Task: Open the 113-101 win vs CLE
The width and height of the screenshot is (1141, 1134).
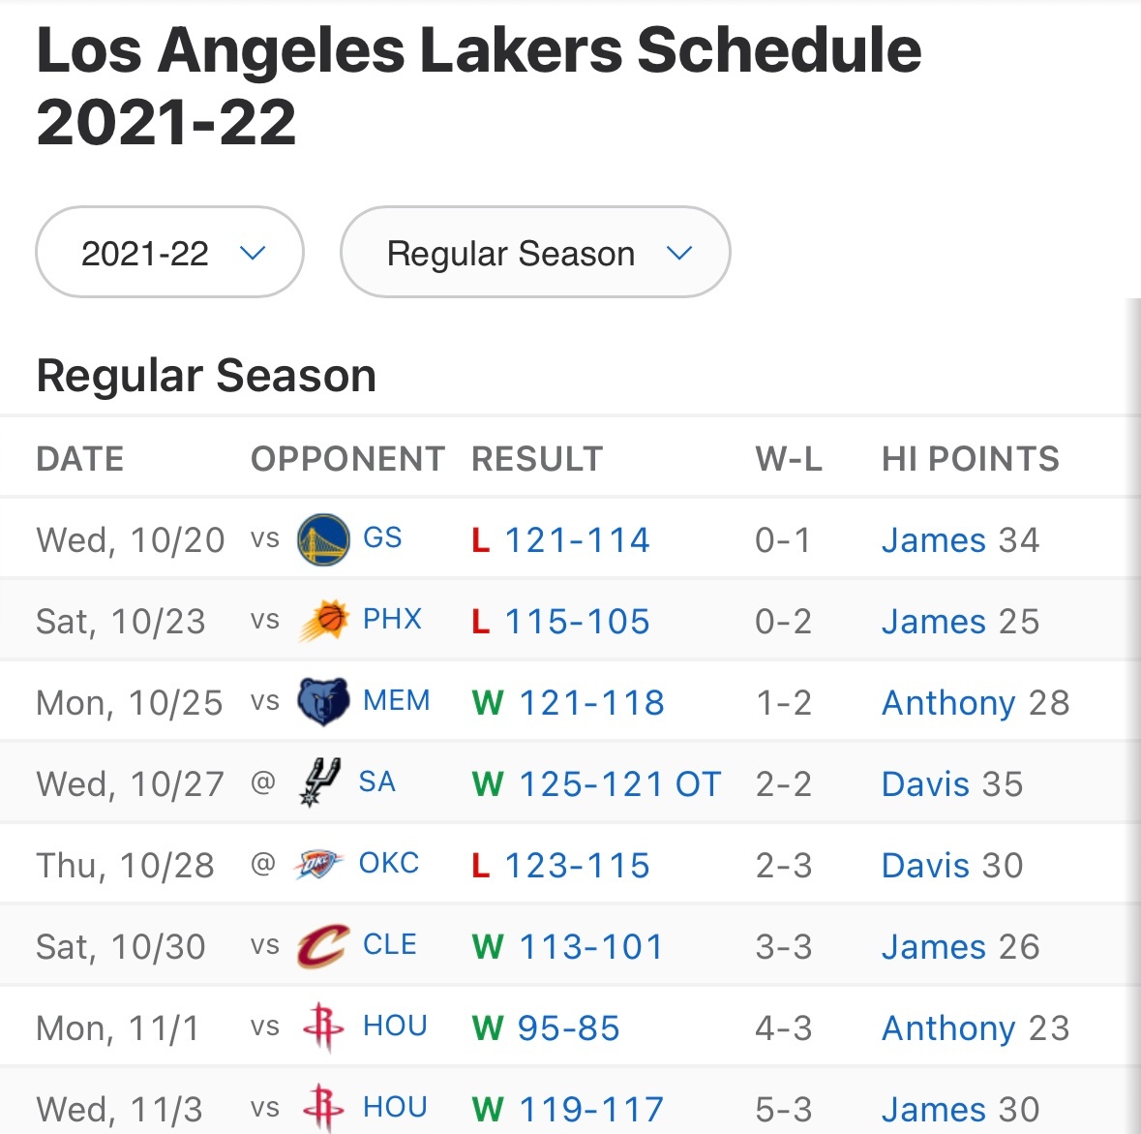Action: (590, 947)
